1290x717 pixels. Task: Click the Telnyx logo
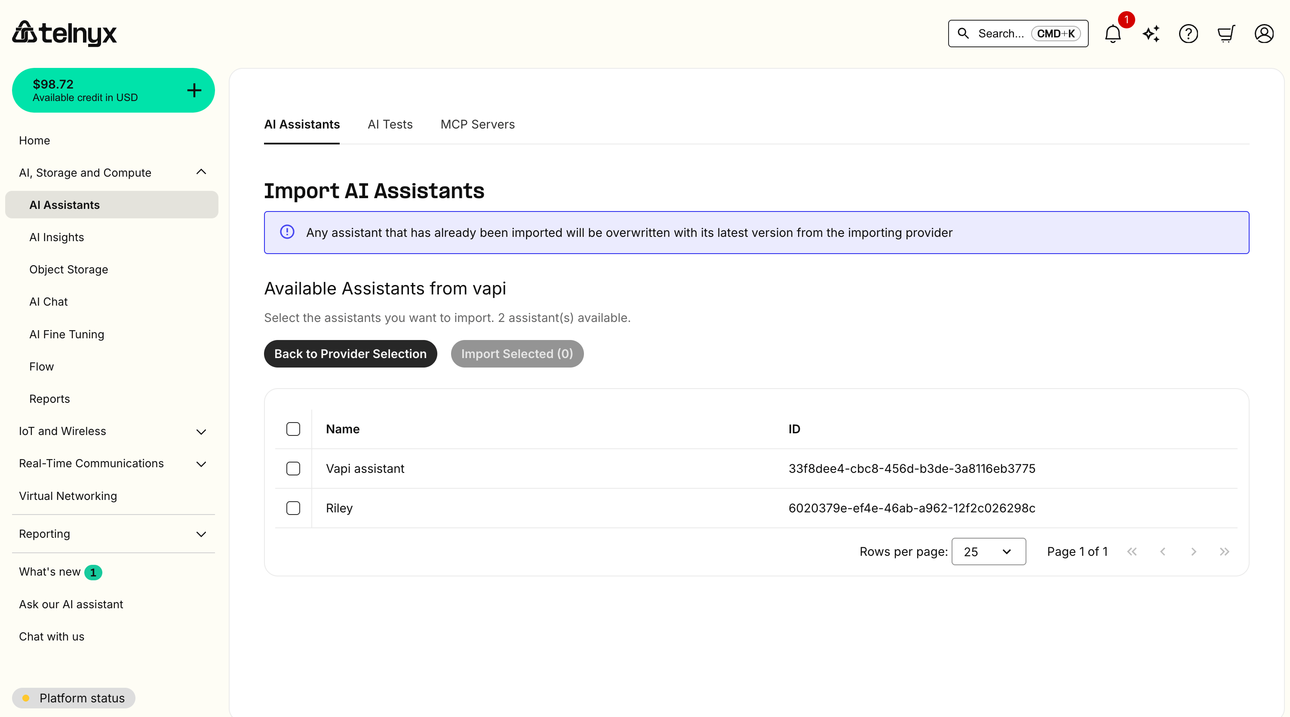click(64, 33)
